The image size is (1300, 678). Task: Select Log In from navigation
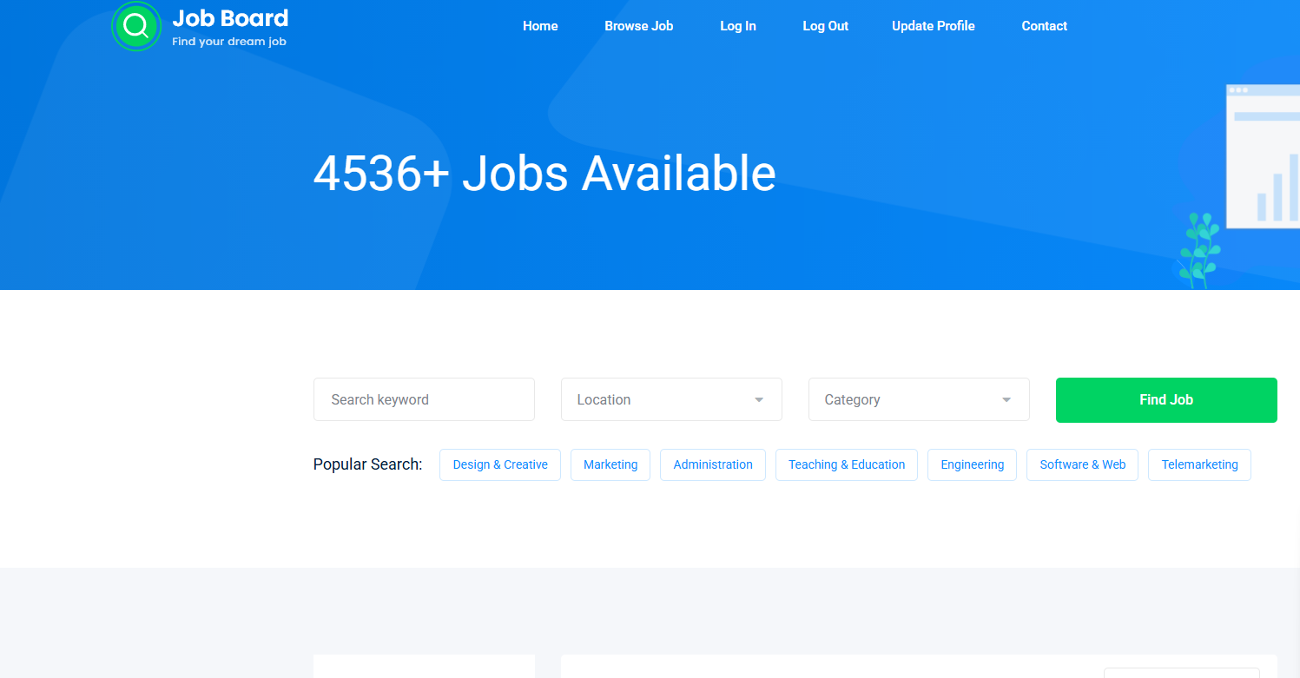click(x=737, y=26)
